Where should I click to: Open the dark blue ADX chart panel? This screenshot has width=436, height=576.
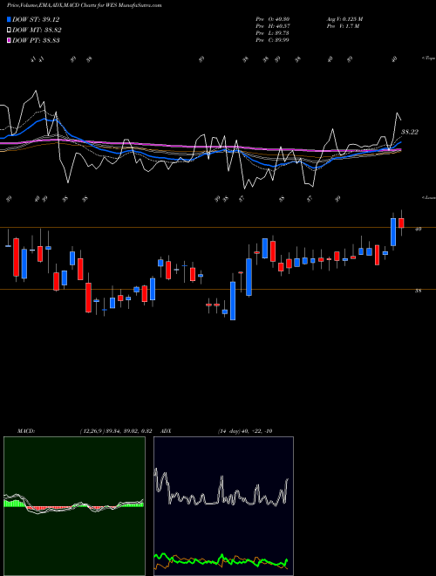pos(223,506)
